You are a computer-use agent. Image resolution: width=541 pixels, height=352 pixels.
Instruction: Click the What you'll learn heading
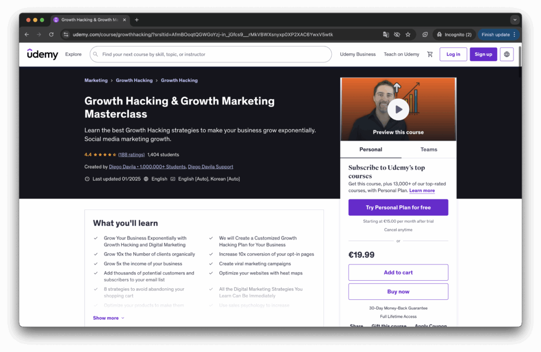pos(125,223)
